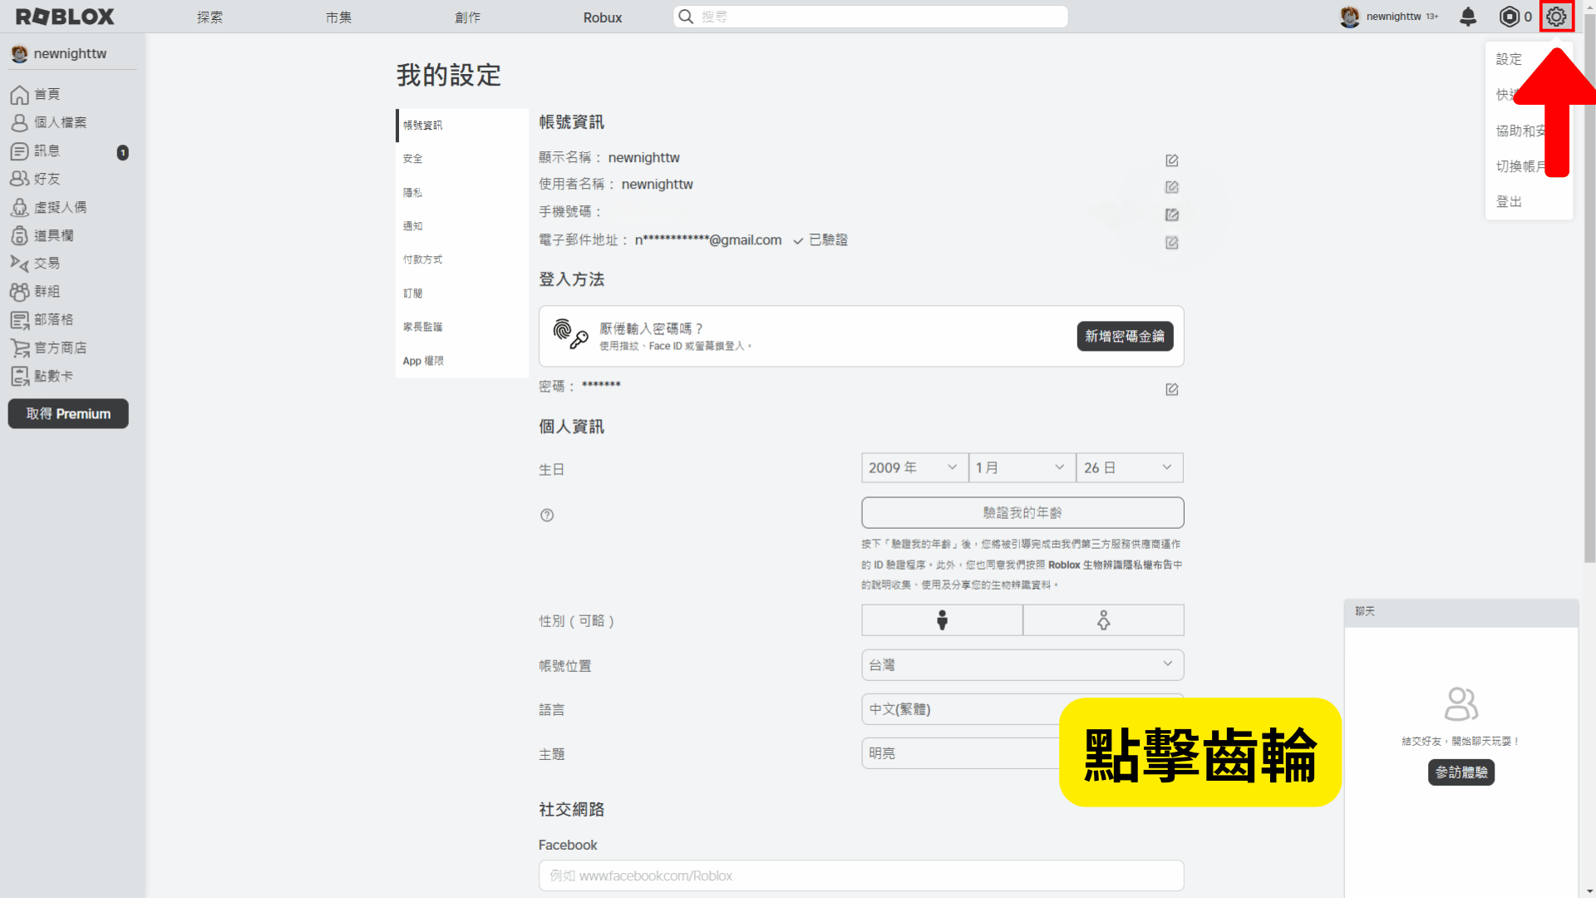Open the account location dropdown (台灣)
This screenshot has height=898, width=1596.
[x=1022, y=665]
